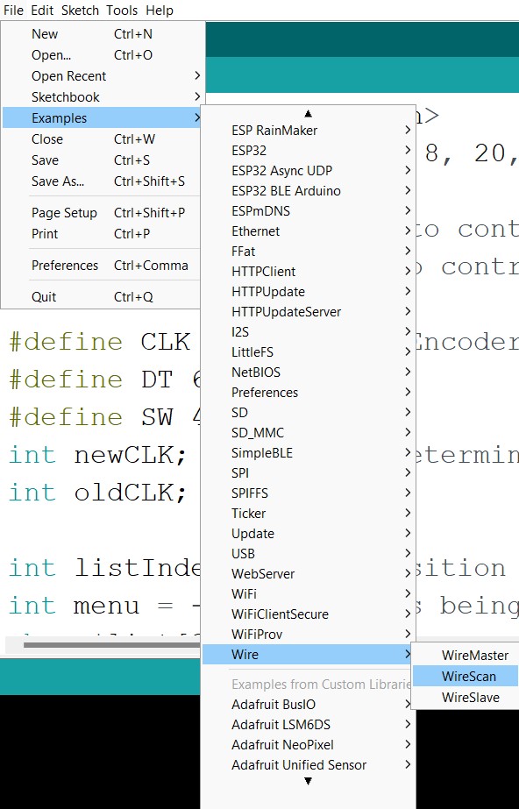
Task: Open the Edit menu
Action: click(42, 11)
